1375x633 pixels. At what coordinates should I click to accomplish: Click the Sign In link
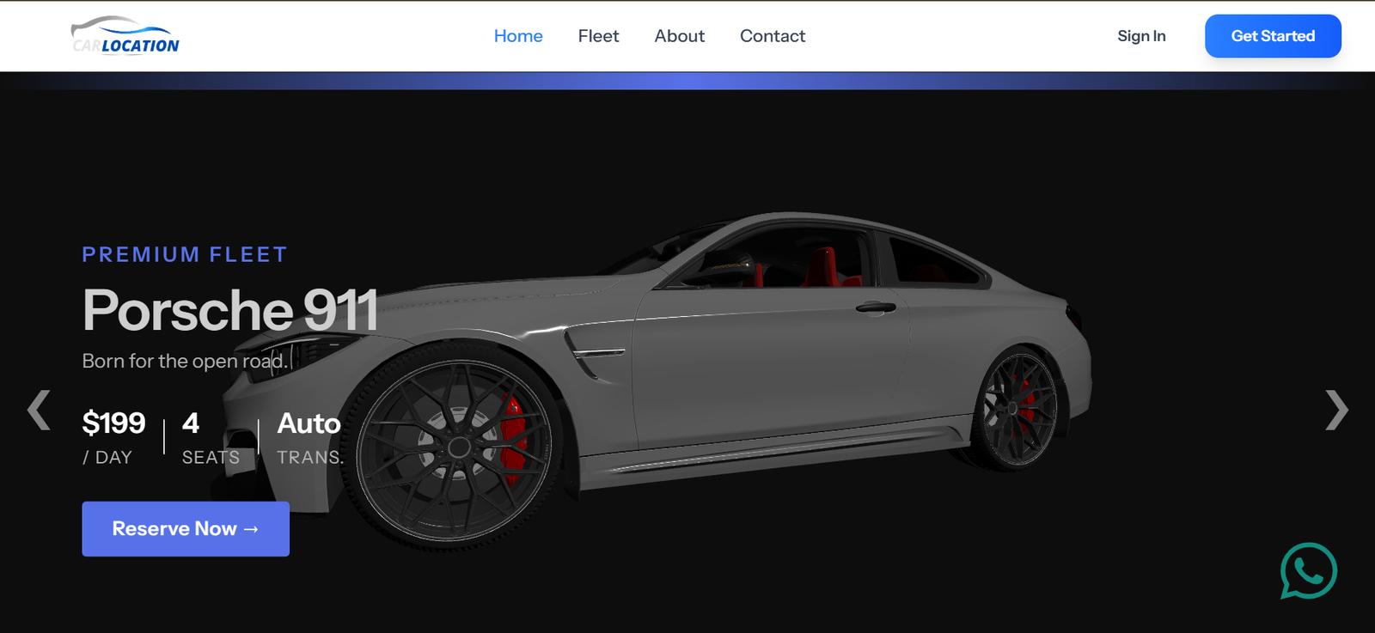(1141, 36)
